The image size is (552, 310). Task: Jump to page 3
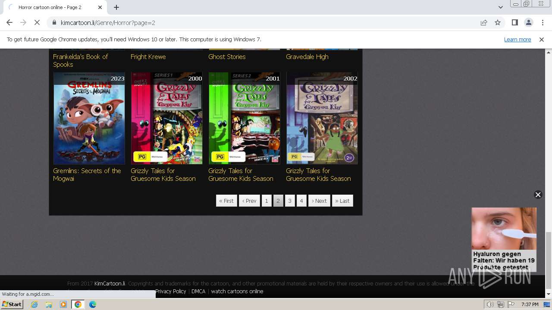[x=290, y=201]
